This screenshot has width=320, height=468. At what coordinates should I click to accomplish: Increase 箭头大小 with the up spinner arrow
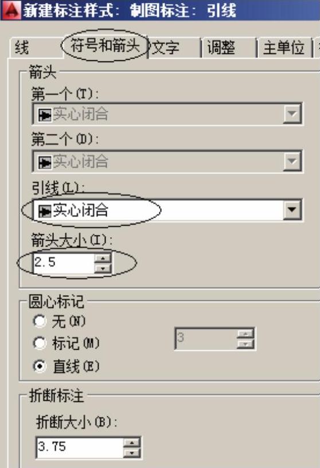[x=103, y=258]
